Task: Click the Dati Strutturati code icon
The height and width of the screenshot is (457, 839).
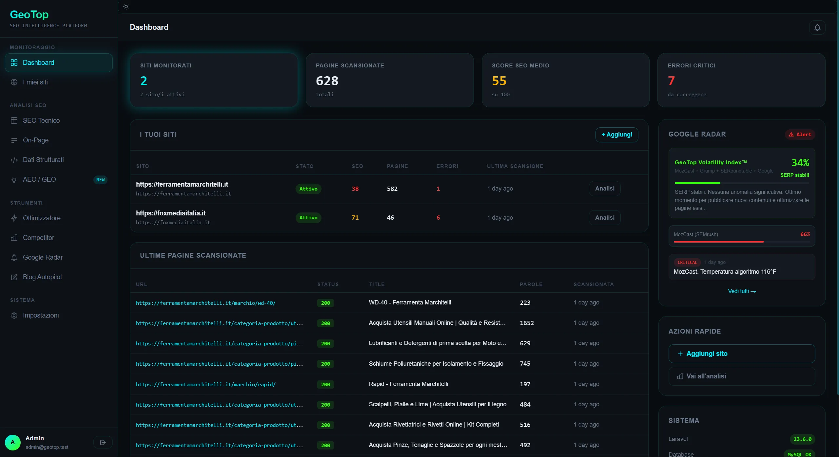Action: pos(14,160)
